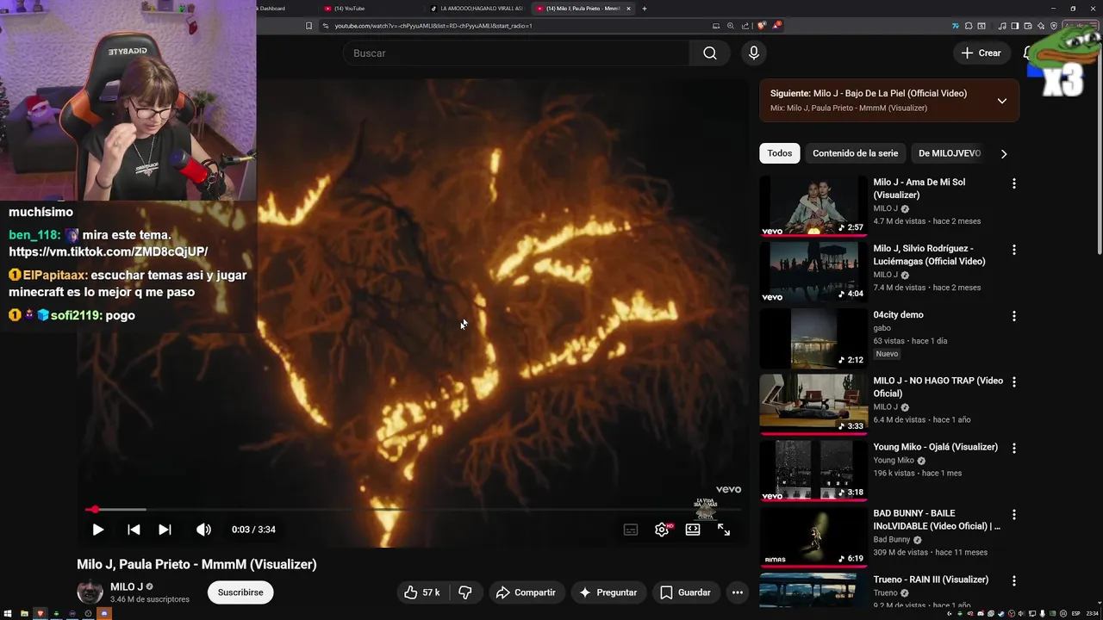Close the Milo J, Paula Prieto tab
Viewport: 1103px width, 620px height.
click(x=628, y=9)
